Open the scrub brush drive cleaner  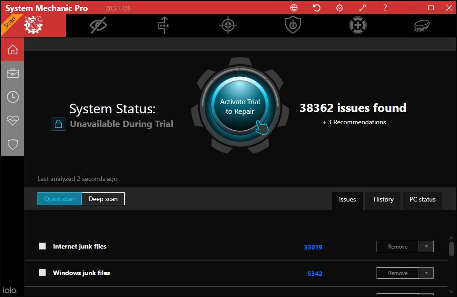click(x=422, y=25)
